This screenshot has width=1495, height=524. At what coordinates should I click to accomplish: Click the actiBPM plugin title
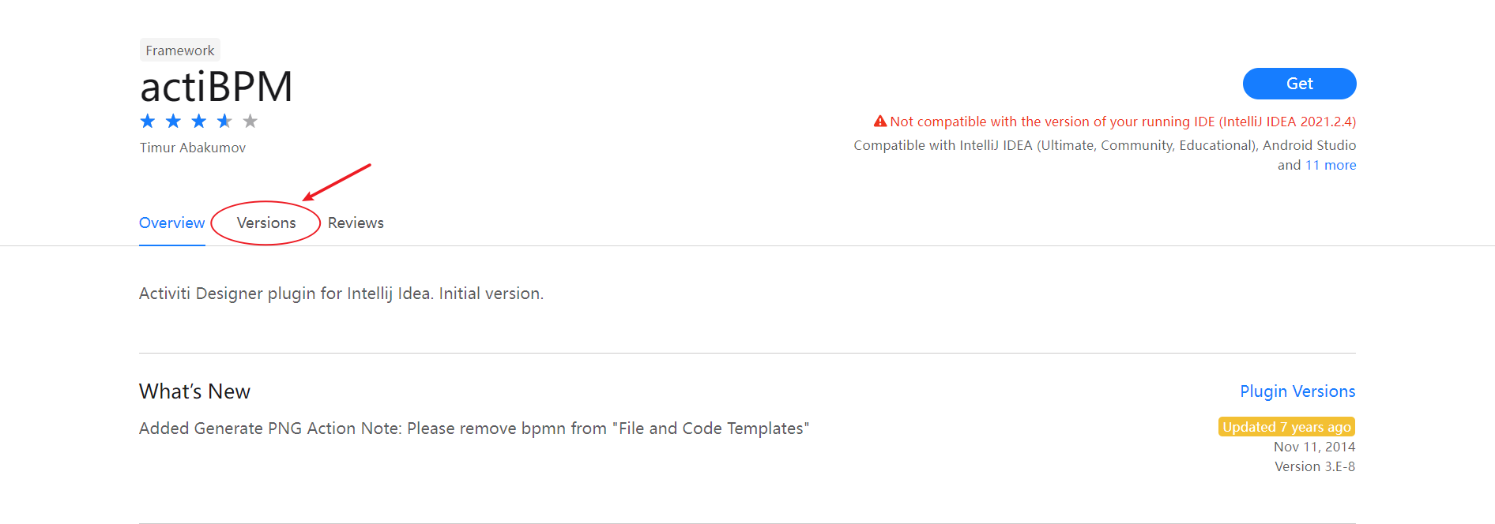(217, 87)
